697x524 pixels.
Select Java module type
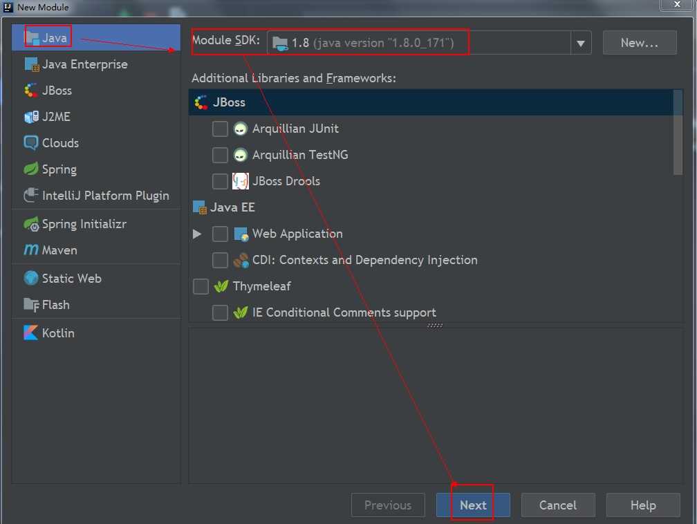click(96, 38)
